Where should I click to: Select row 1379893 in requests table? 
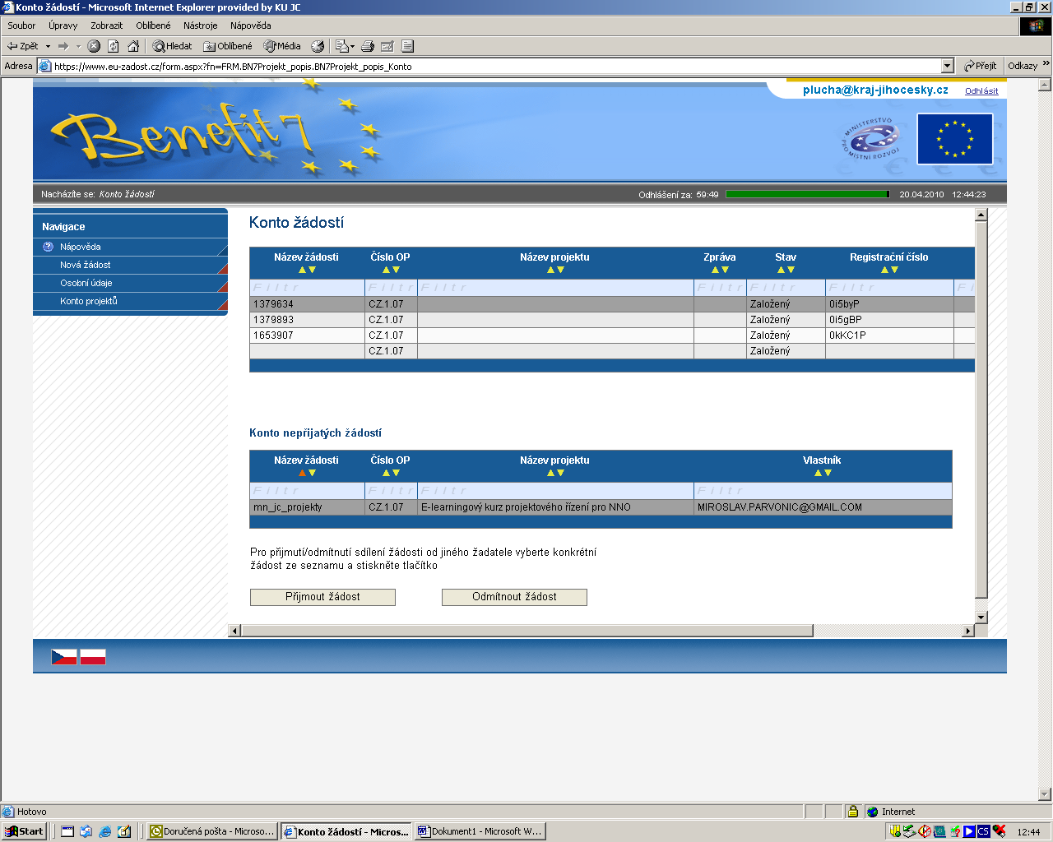(x=612, y=320)
